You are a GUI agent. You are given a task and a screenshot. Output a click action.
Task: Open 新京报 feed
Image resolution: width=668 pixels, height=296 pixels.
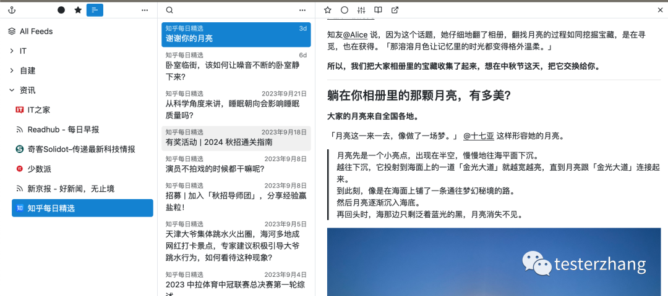82,189
